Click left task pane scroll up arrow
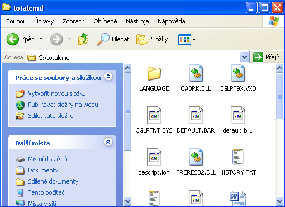 (127, 68)
